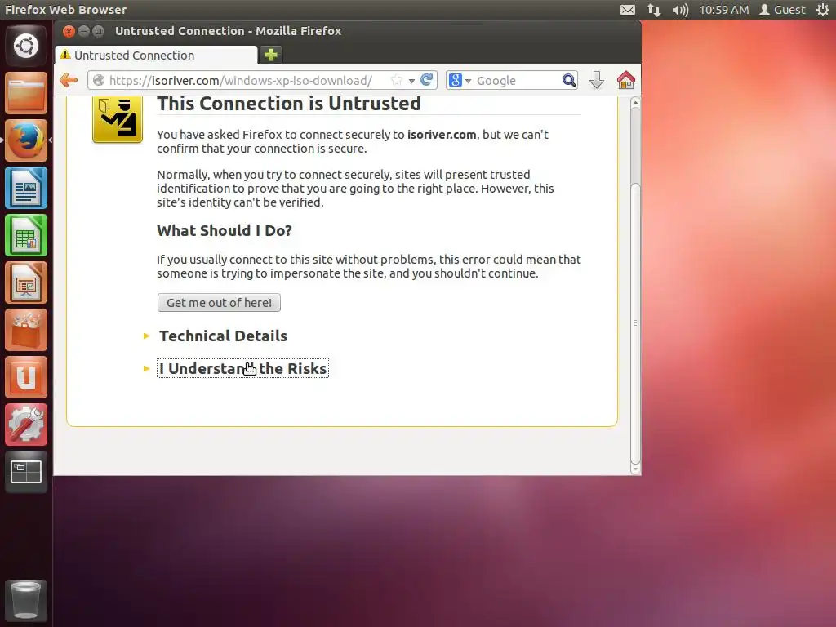This screenshot has height=627, width=836.
Task: Click the bold isoriver.com text
Action: coord(442,135)
